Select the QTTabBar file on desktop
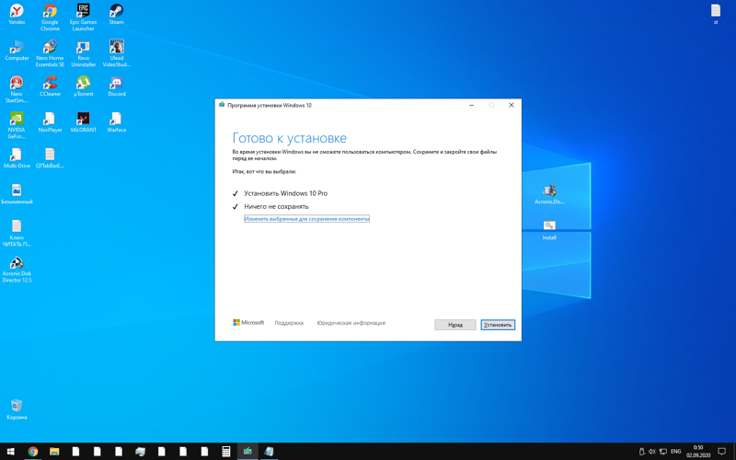 [x=50, y=158]
